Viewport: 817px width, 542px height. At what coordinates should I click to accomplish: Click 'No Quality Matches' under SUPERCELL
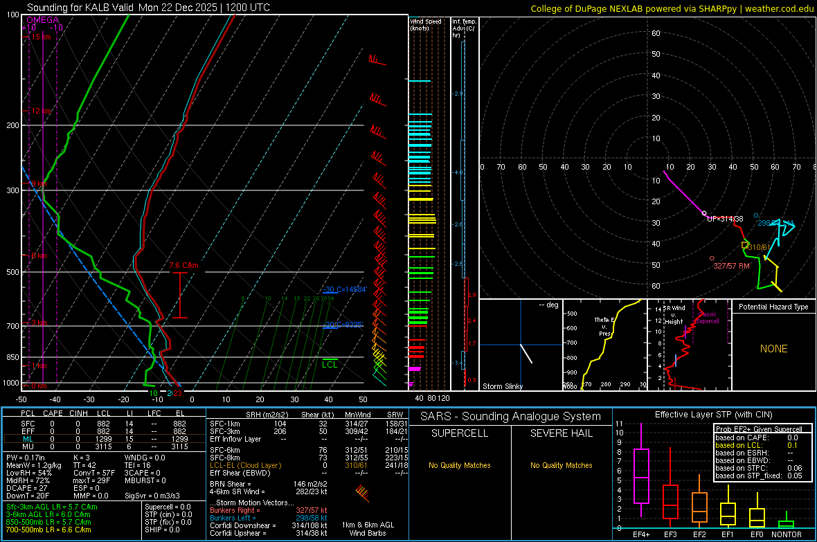click(460, 465)
